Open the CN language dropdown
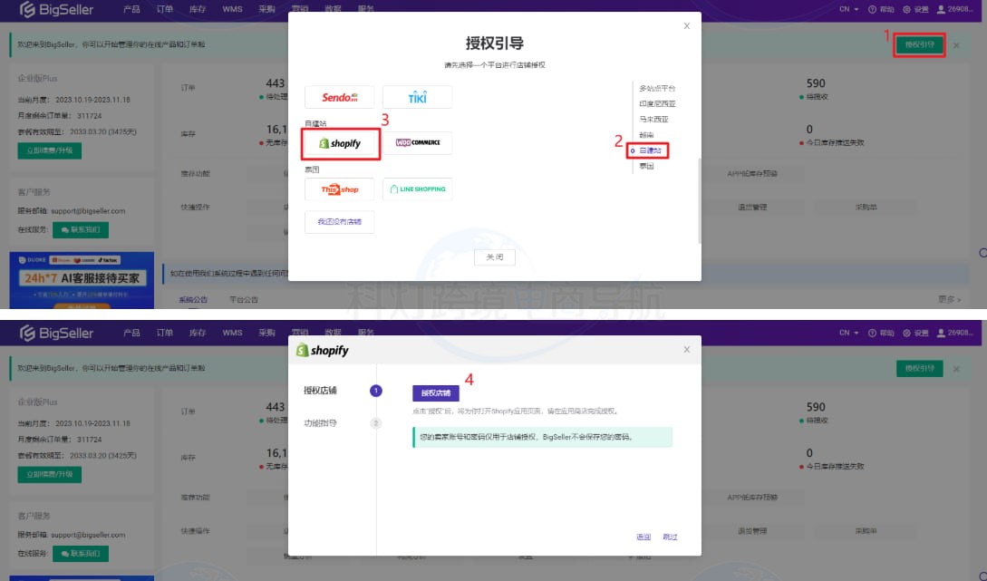The width and height of the screenshot is (987, 581). (846, 9)
